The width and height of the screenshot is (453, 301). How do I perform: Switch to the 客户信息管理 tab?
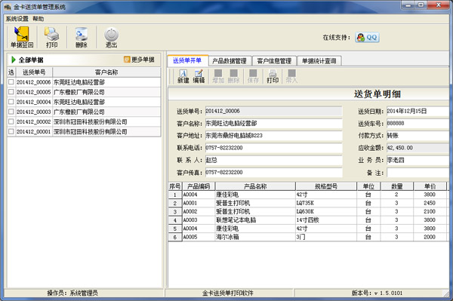[x=274, y=61]
